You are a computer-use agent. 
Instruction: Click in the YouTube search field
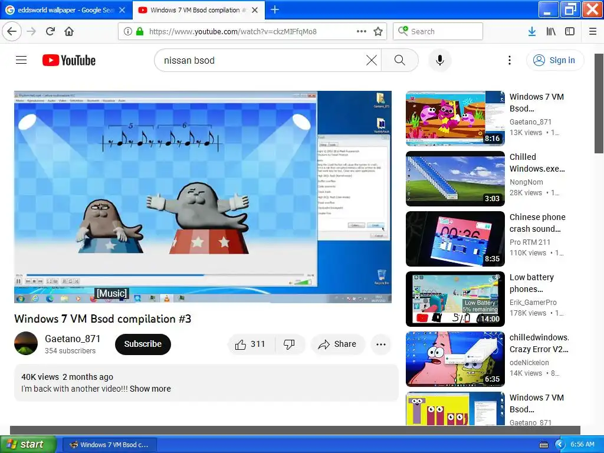pyautogui.click(x=262, y=61)
